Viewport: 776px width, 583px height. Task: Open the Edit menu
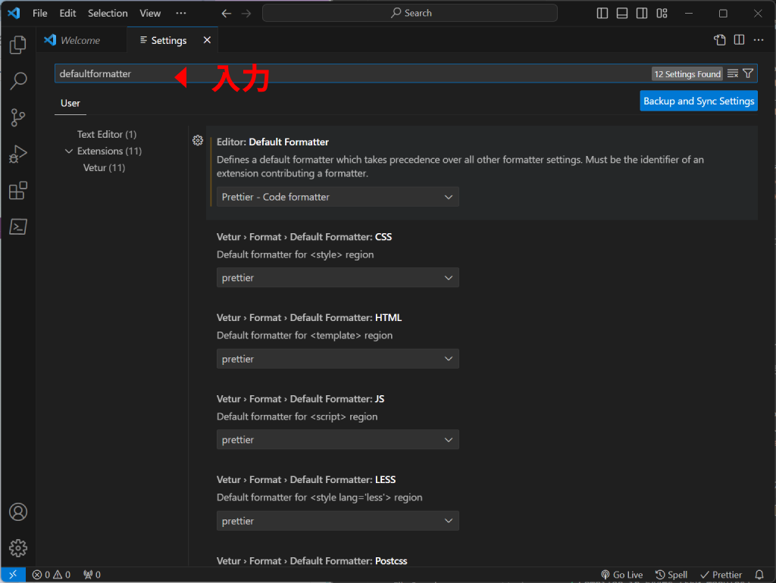point(67,14)
